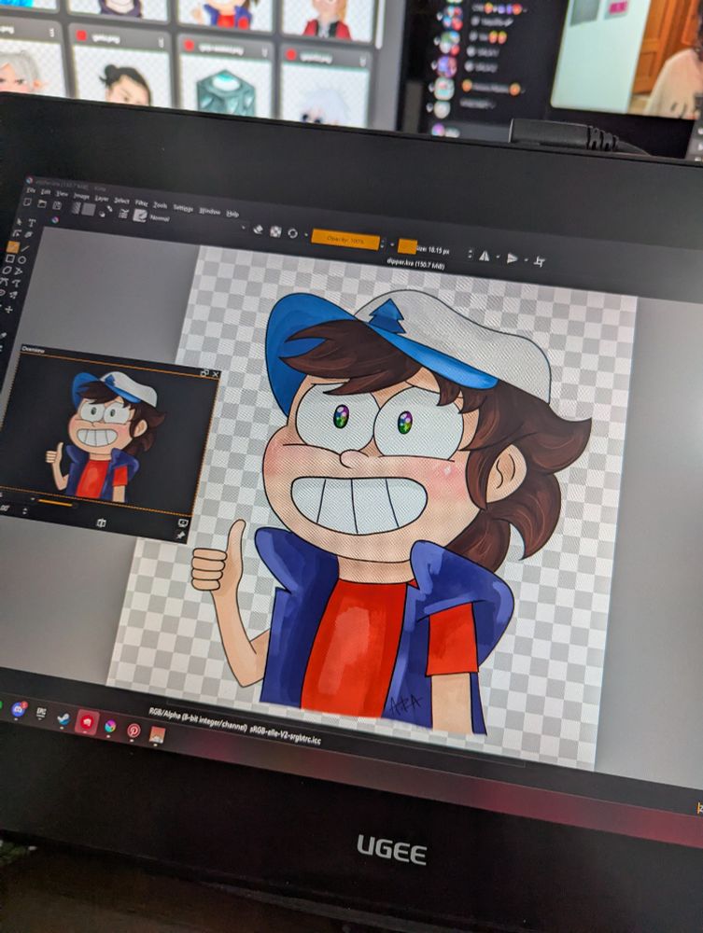Adjust the brush Size slider

pyautogui.click(x=433, y=249)
